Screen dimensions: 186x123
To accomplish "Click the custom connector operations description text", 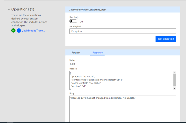I will click(29, 20).
